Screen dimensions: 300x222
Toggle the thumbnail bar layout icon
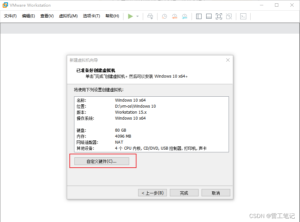pos(209,16)
